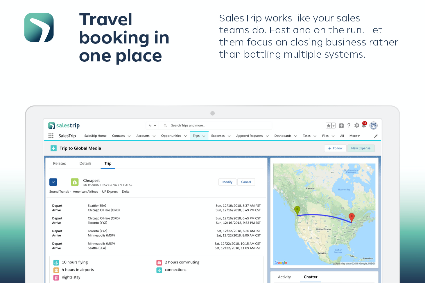Screen dimensions: 425x283
Task: Click the Search Trips and more field
Action: pyautogui.click(x=216, y=125)
